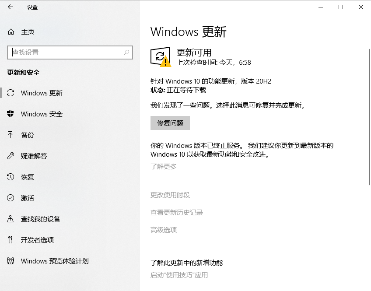Select the Windows 更新 menu label
The height and width of the screenshot is (291, 371).
point(42,93)
